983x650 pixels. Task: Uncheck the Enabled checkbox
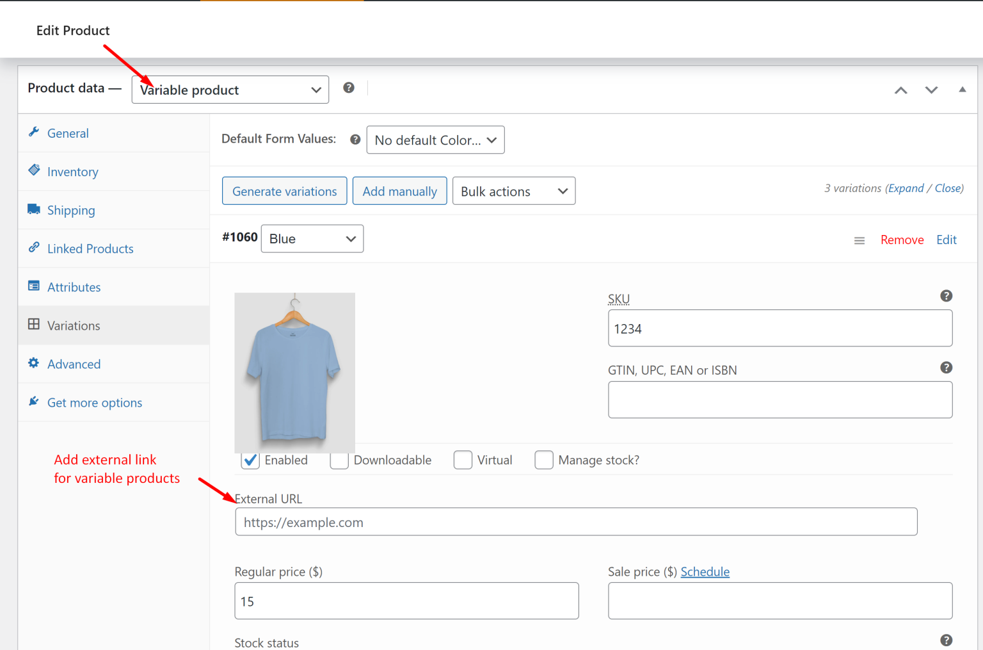coord(250,460)
